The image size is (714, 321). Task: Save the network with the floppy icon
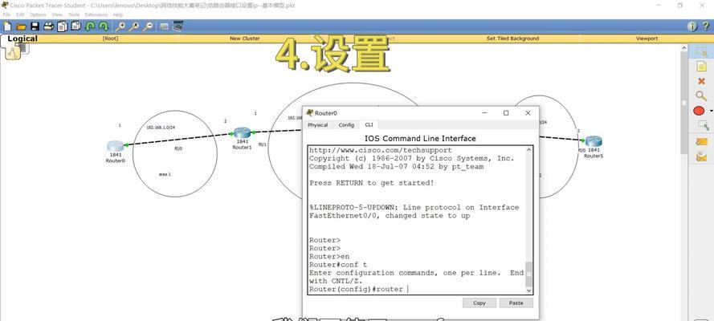point(35,26)
